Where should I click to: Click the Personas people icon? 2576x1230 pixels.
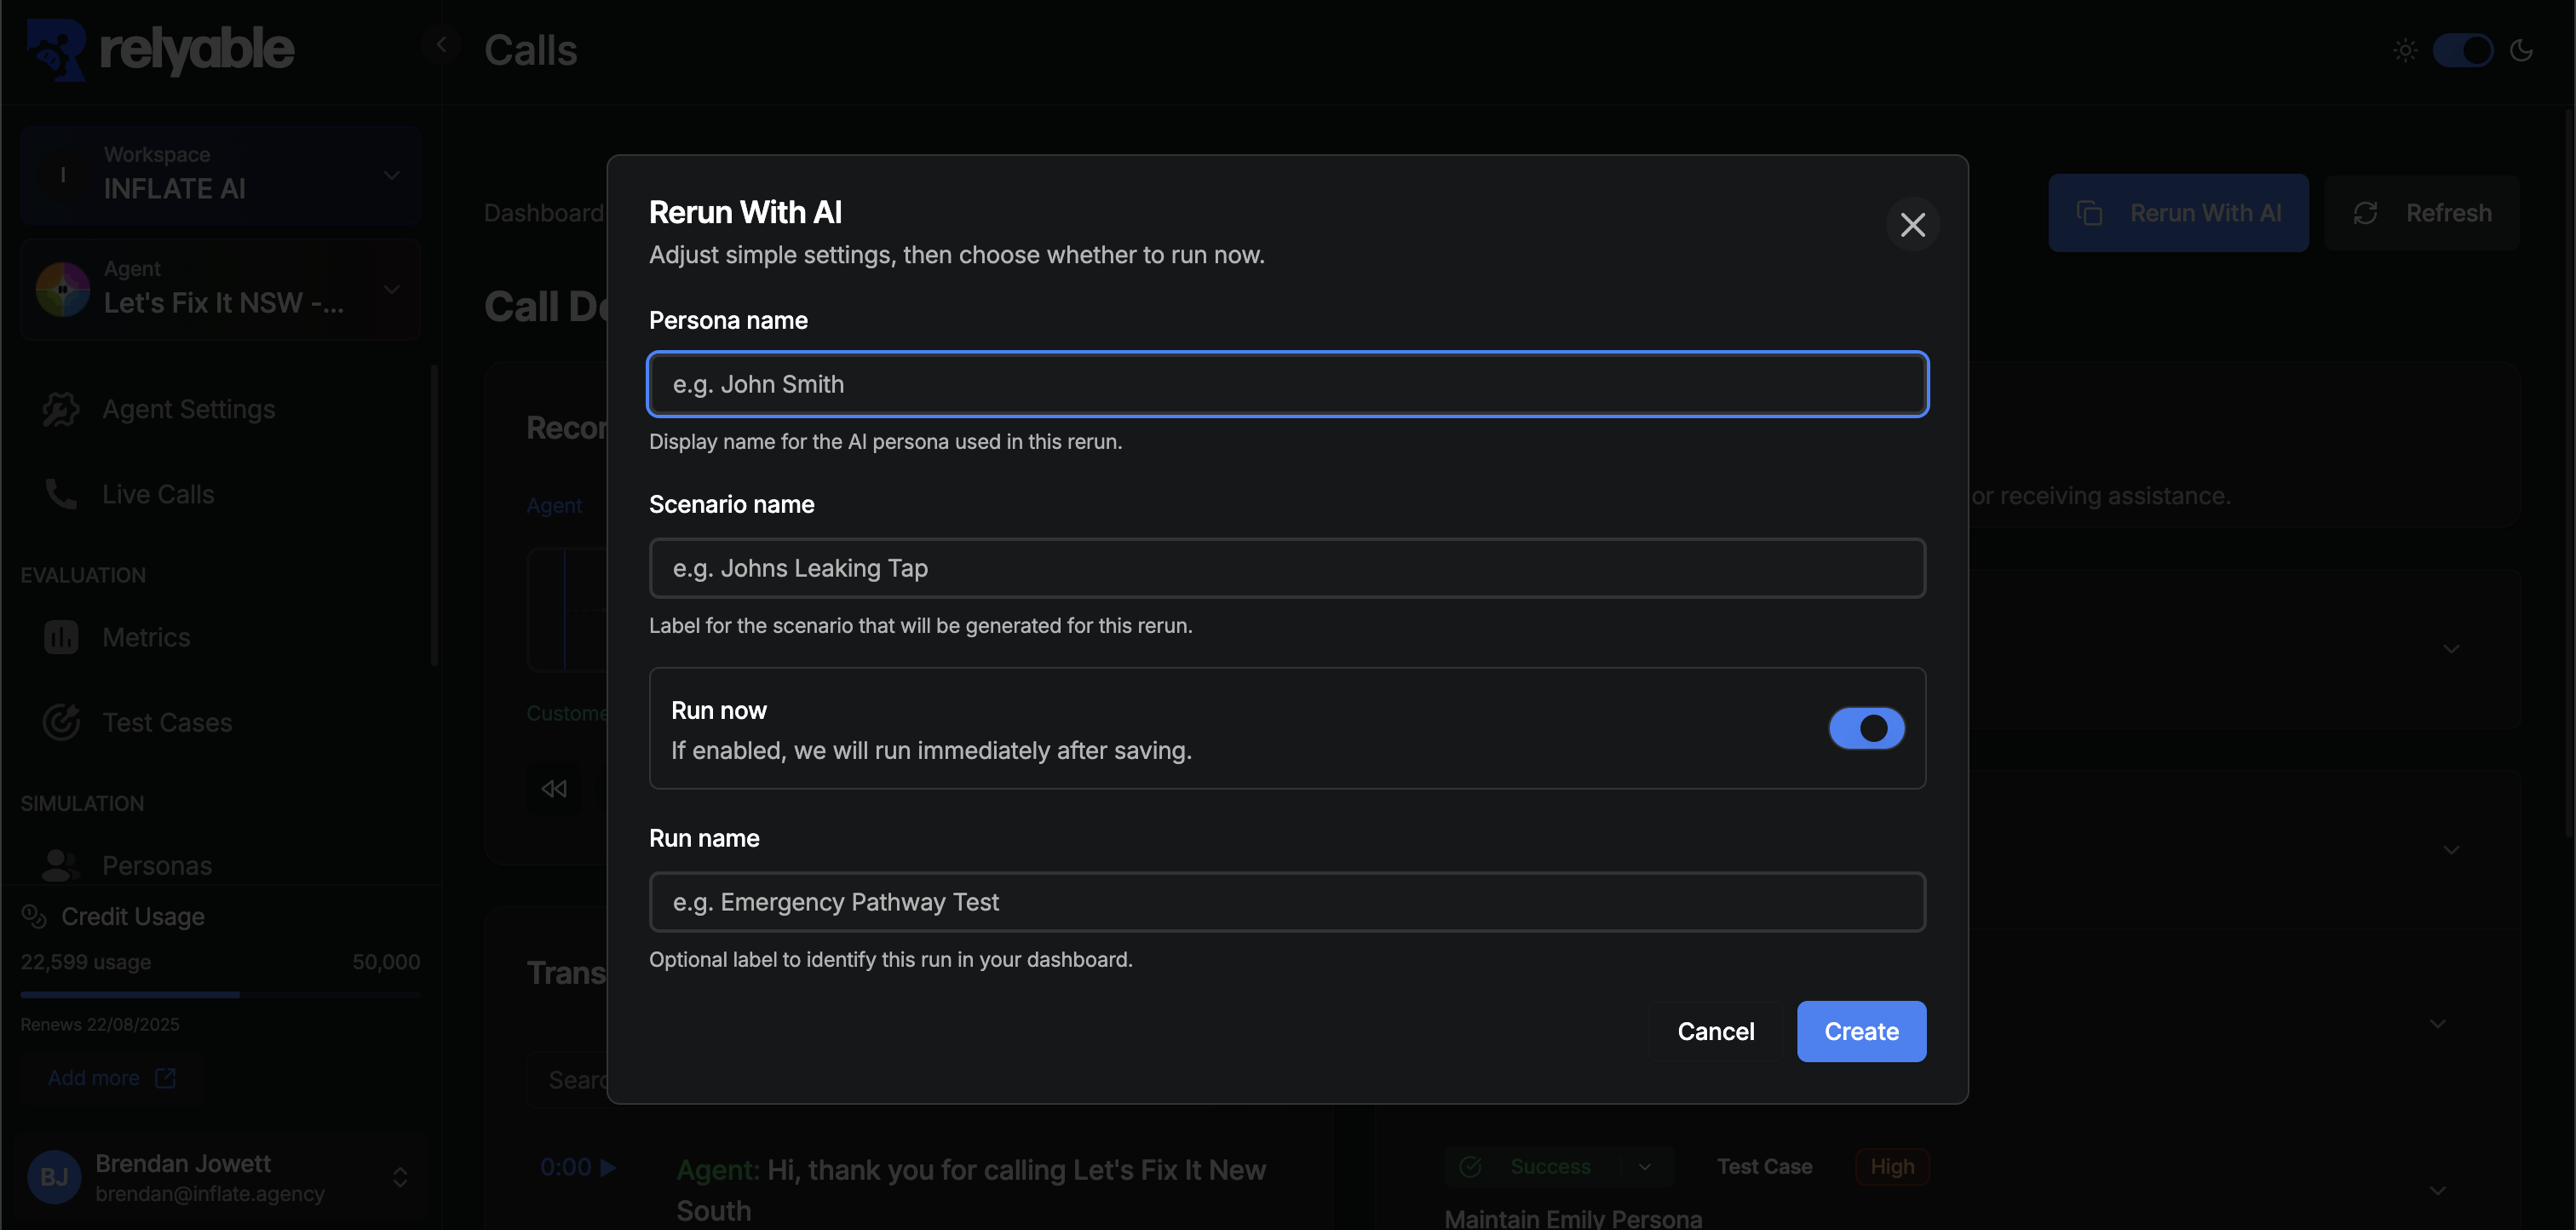61,865
